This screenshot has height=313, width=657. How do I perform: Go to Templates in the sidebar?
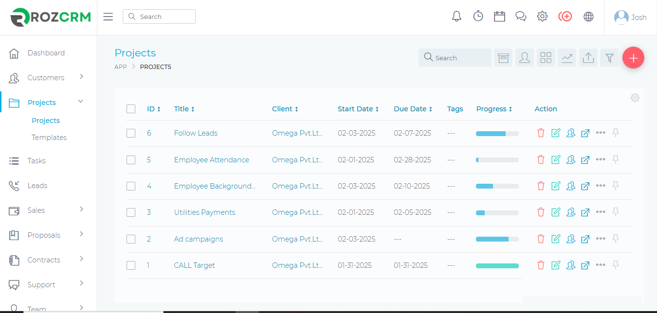(49, 138)
